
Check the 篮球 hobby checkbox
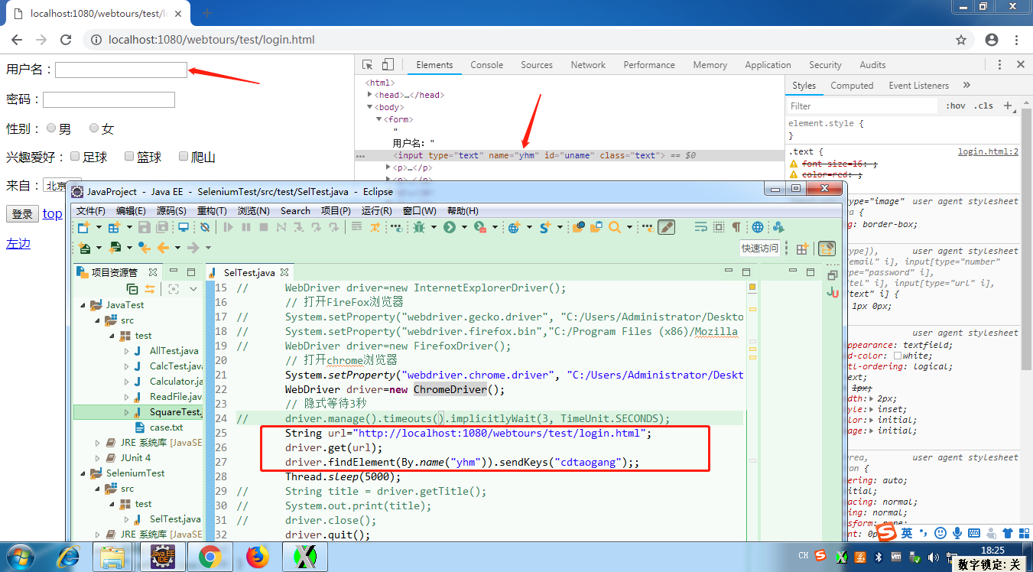coord(129,157)
